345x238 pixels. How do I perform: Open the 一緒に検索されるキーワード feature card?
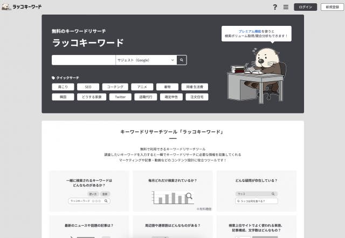(x=89, y=191)
